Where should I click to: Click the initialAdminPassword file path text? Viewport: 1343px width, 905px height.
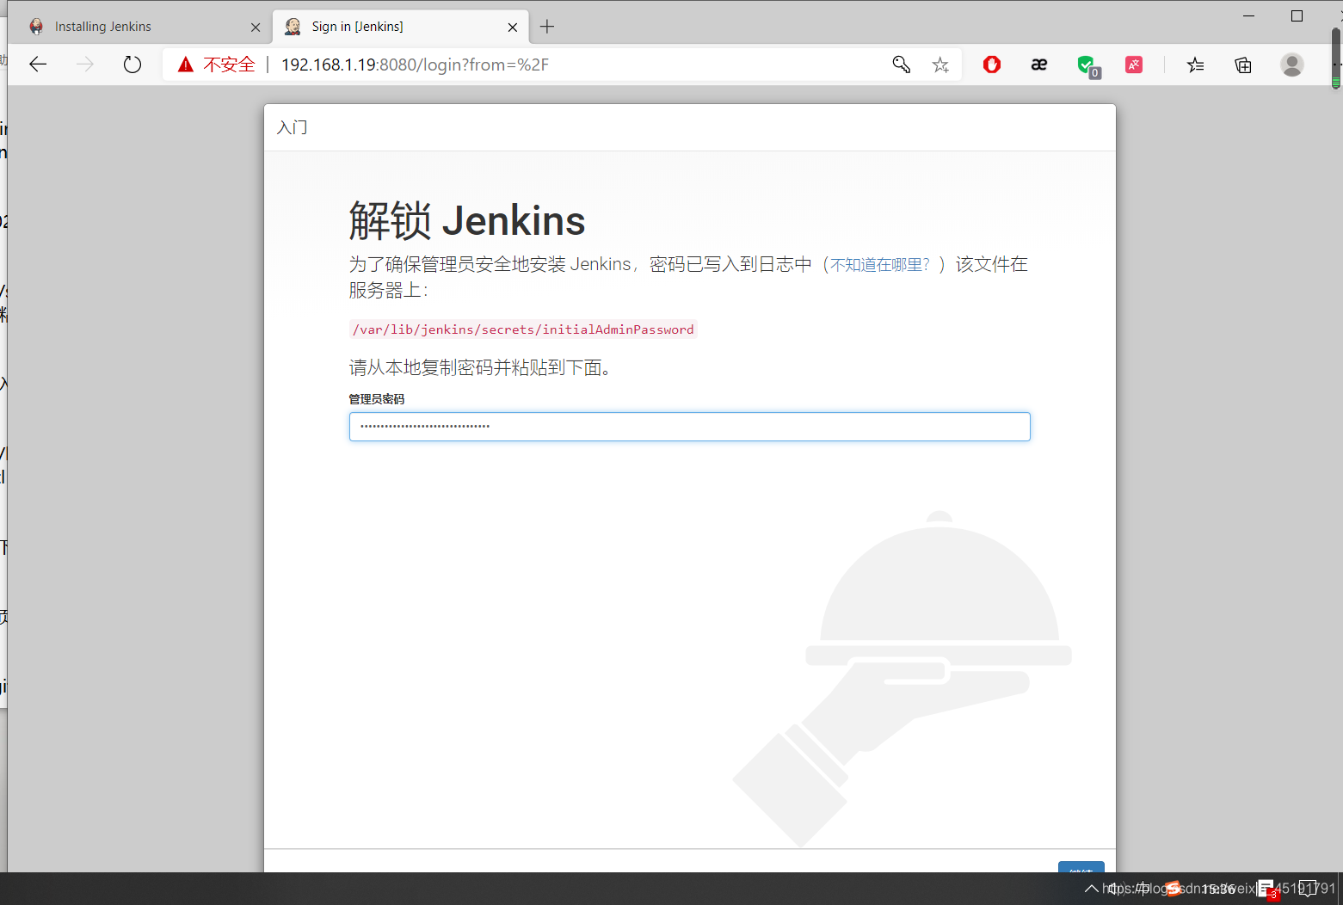tap(523, 329)
